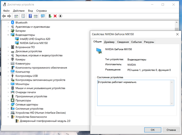Viewport: 182px width, 135px height.
Task: Click the Камеры webcam icon
Action: pos(12,59)
